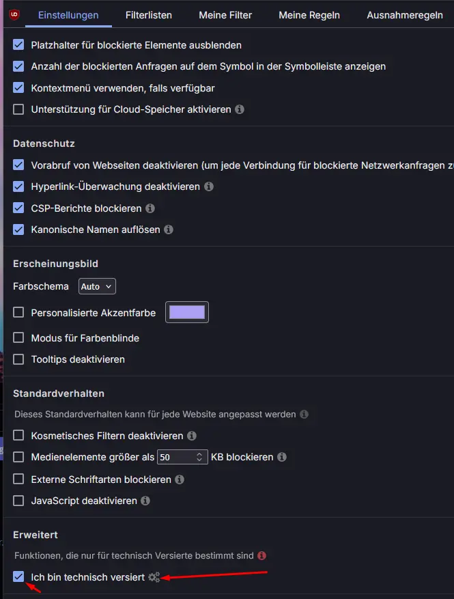The height and width of the screenshot is (599, 454).
Task: Click info icon beside Kanonische Namen auflösen
Action: pos(169,229)
